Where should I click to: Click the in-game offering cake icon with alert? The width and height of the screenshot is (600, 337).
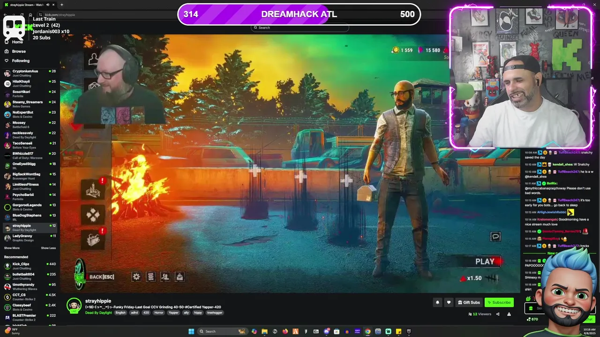pyautogui.click(x=93, y=190)
